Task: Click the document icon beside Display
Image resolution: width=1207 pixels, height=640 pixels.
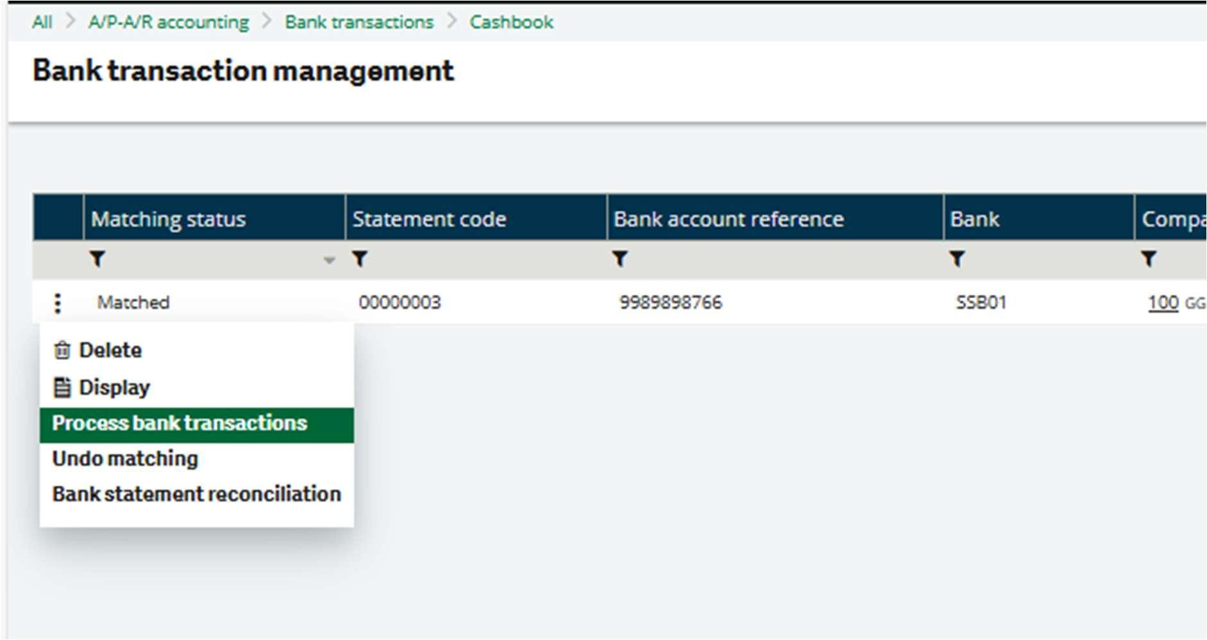Action: (62, 387)
